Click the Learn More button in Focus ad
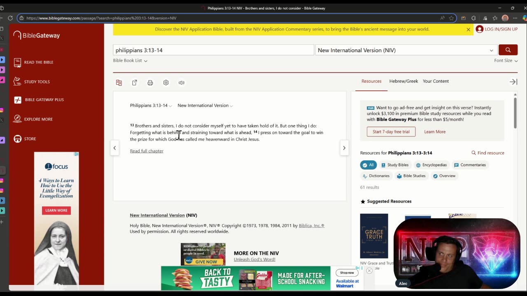 tap(56, 210)
